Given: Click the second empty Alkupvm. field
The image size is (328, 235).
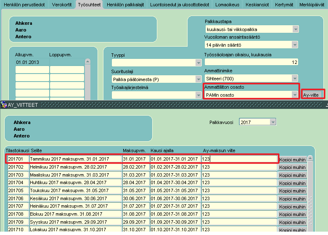Looking at the screenshot, I should point(32,77).
